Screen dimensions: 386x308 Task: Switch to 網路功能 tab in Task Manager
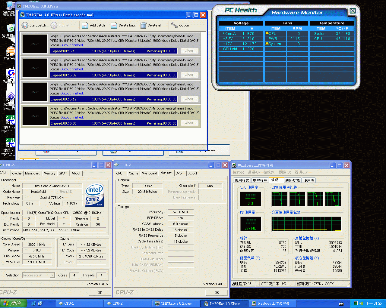coord(293,180)
